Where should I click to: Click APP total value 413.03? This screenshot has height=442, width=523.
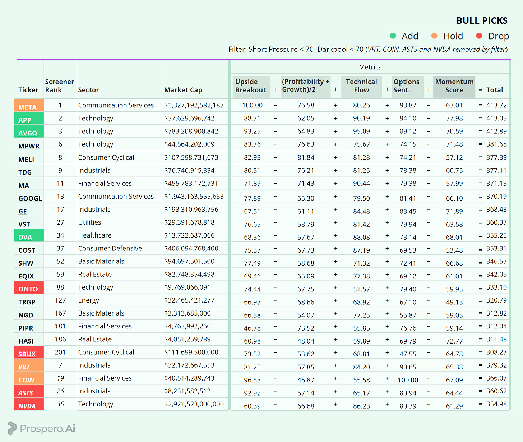coord(496,118)
